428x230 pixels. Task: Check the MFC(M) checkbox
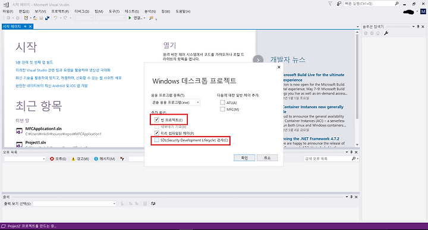222,109
